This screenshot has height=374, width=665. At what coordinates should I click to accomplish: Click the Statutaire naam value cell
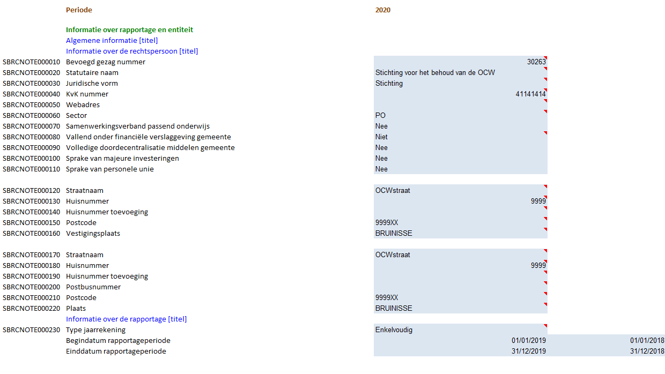(x=461, y=72)
